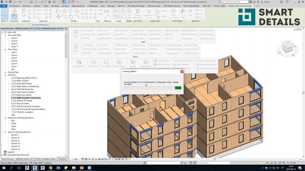Click the Save icon in Quick Access toolbar

coord(10,2)
